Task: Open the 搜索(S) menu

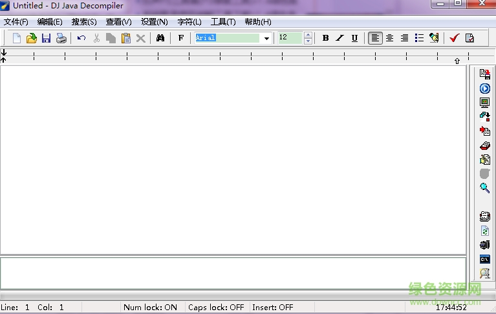Action: coord(84,22)
